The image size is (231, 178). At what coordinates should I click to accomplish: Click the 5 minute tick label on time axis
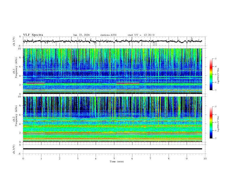coord(114,159)
